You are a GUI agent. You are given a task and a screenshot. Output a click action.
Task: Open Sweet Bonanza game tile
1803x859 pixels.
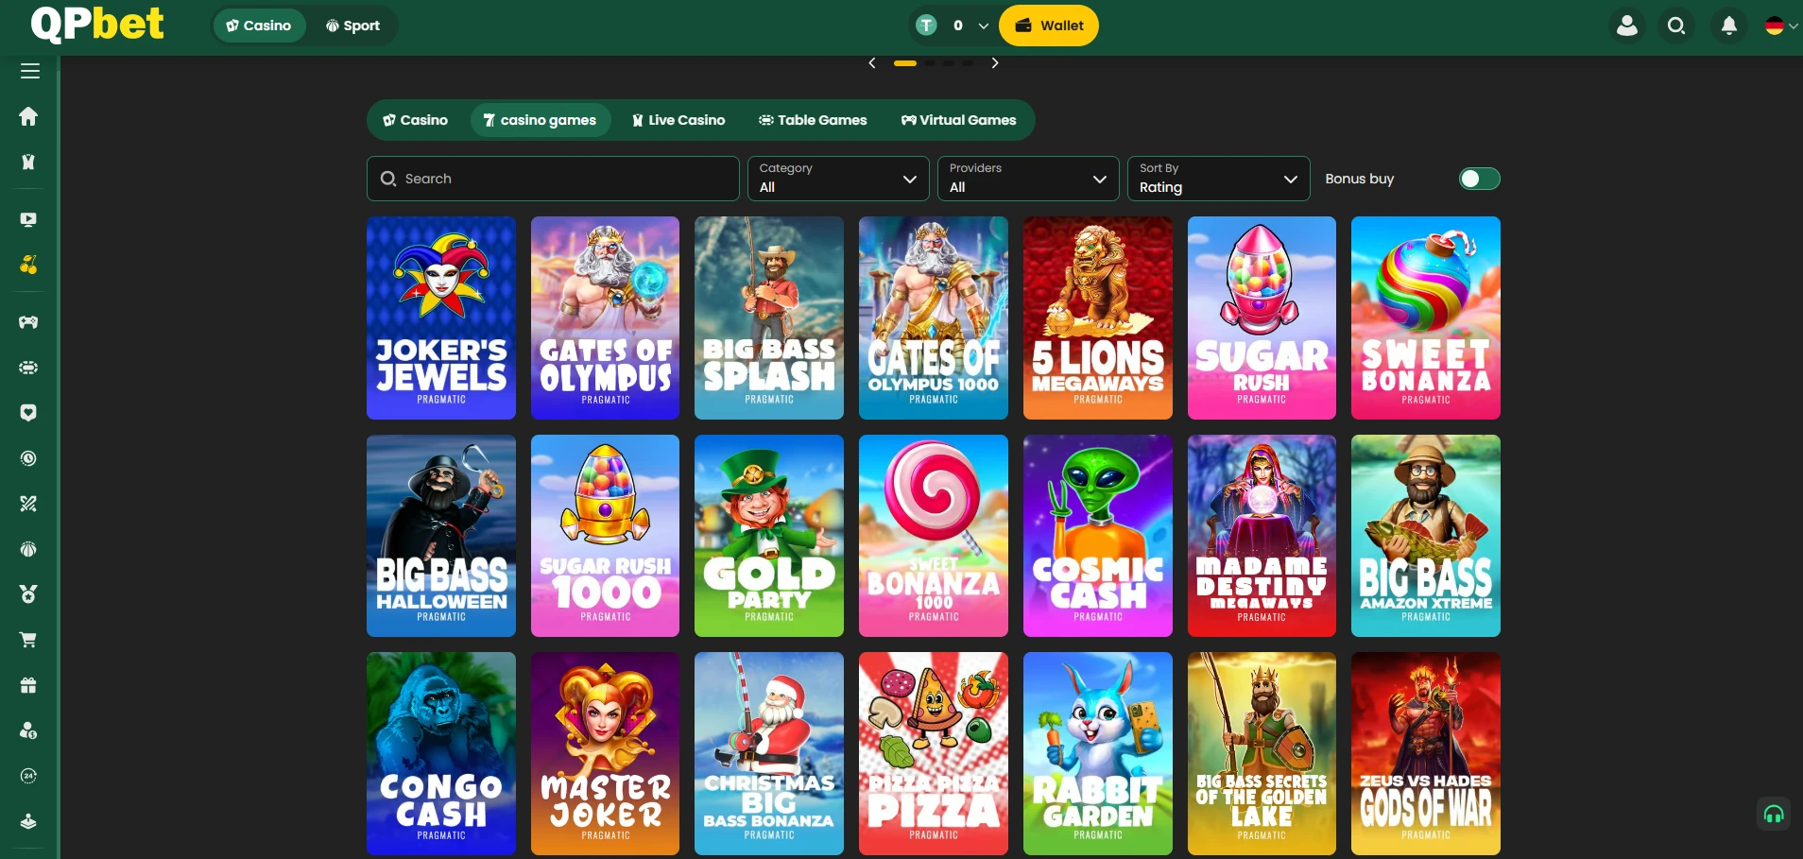pyautogui.click(x=1426, y=318)
